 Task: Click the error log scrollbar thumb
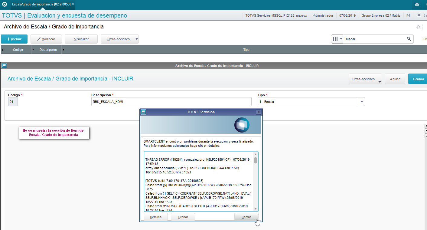256,160
